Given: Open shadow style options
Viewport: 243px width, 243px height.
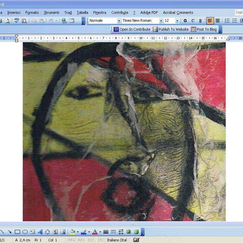Looking at the screenshot, I should 128,232.
